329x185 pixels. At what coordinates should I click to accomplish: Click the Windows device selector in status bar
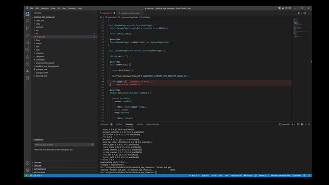(x=281, y=176)
